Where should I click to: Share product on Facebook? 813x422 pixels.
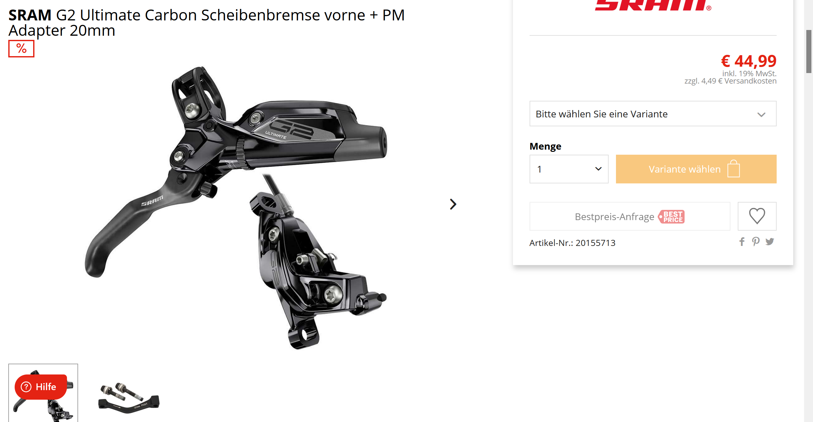point(742,242)
